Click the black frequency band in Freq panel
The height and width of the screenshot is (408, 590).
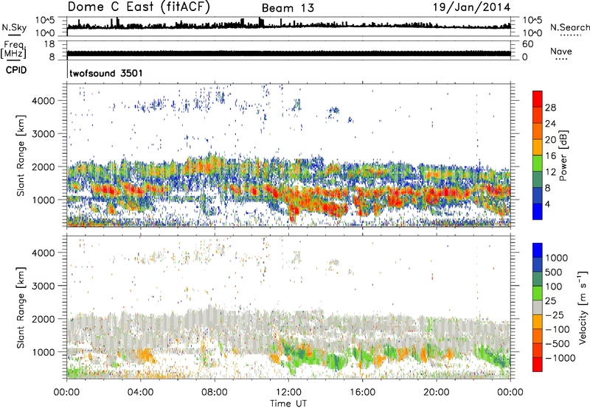[288, 53]
